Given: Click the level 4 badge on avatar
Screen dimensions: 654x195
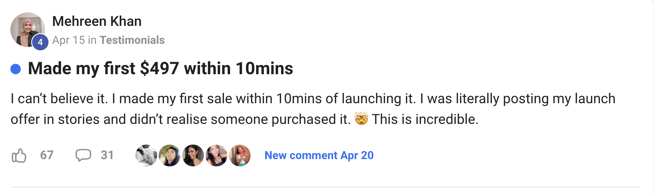Looking at the screenshot, I should (x=40, y=42).
